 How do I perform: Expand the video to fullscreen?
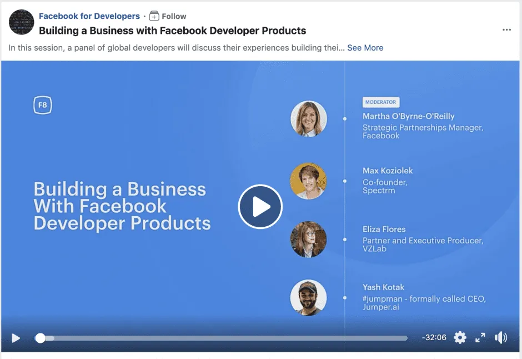pos(480,338)
